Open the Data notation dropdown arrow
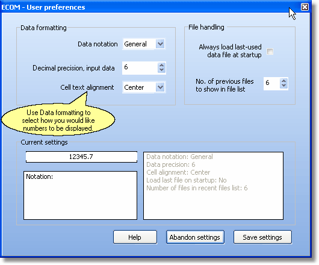The height and width of the screenshot is (265, 319). [x=160, y=44]
